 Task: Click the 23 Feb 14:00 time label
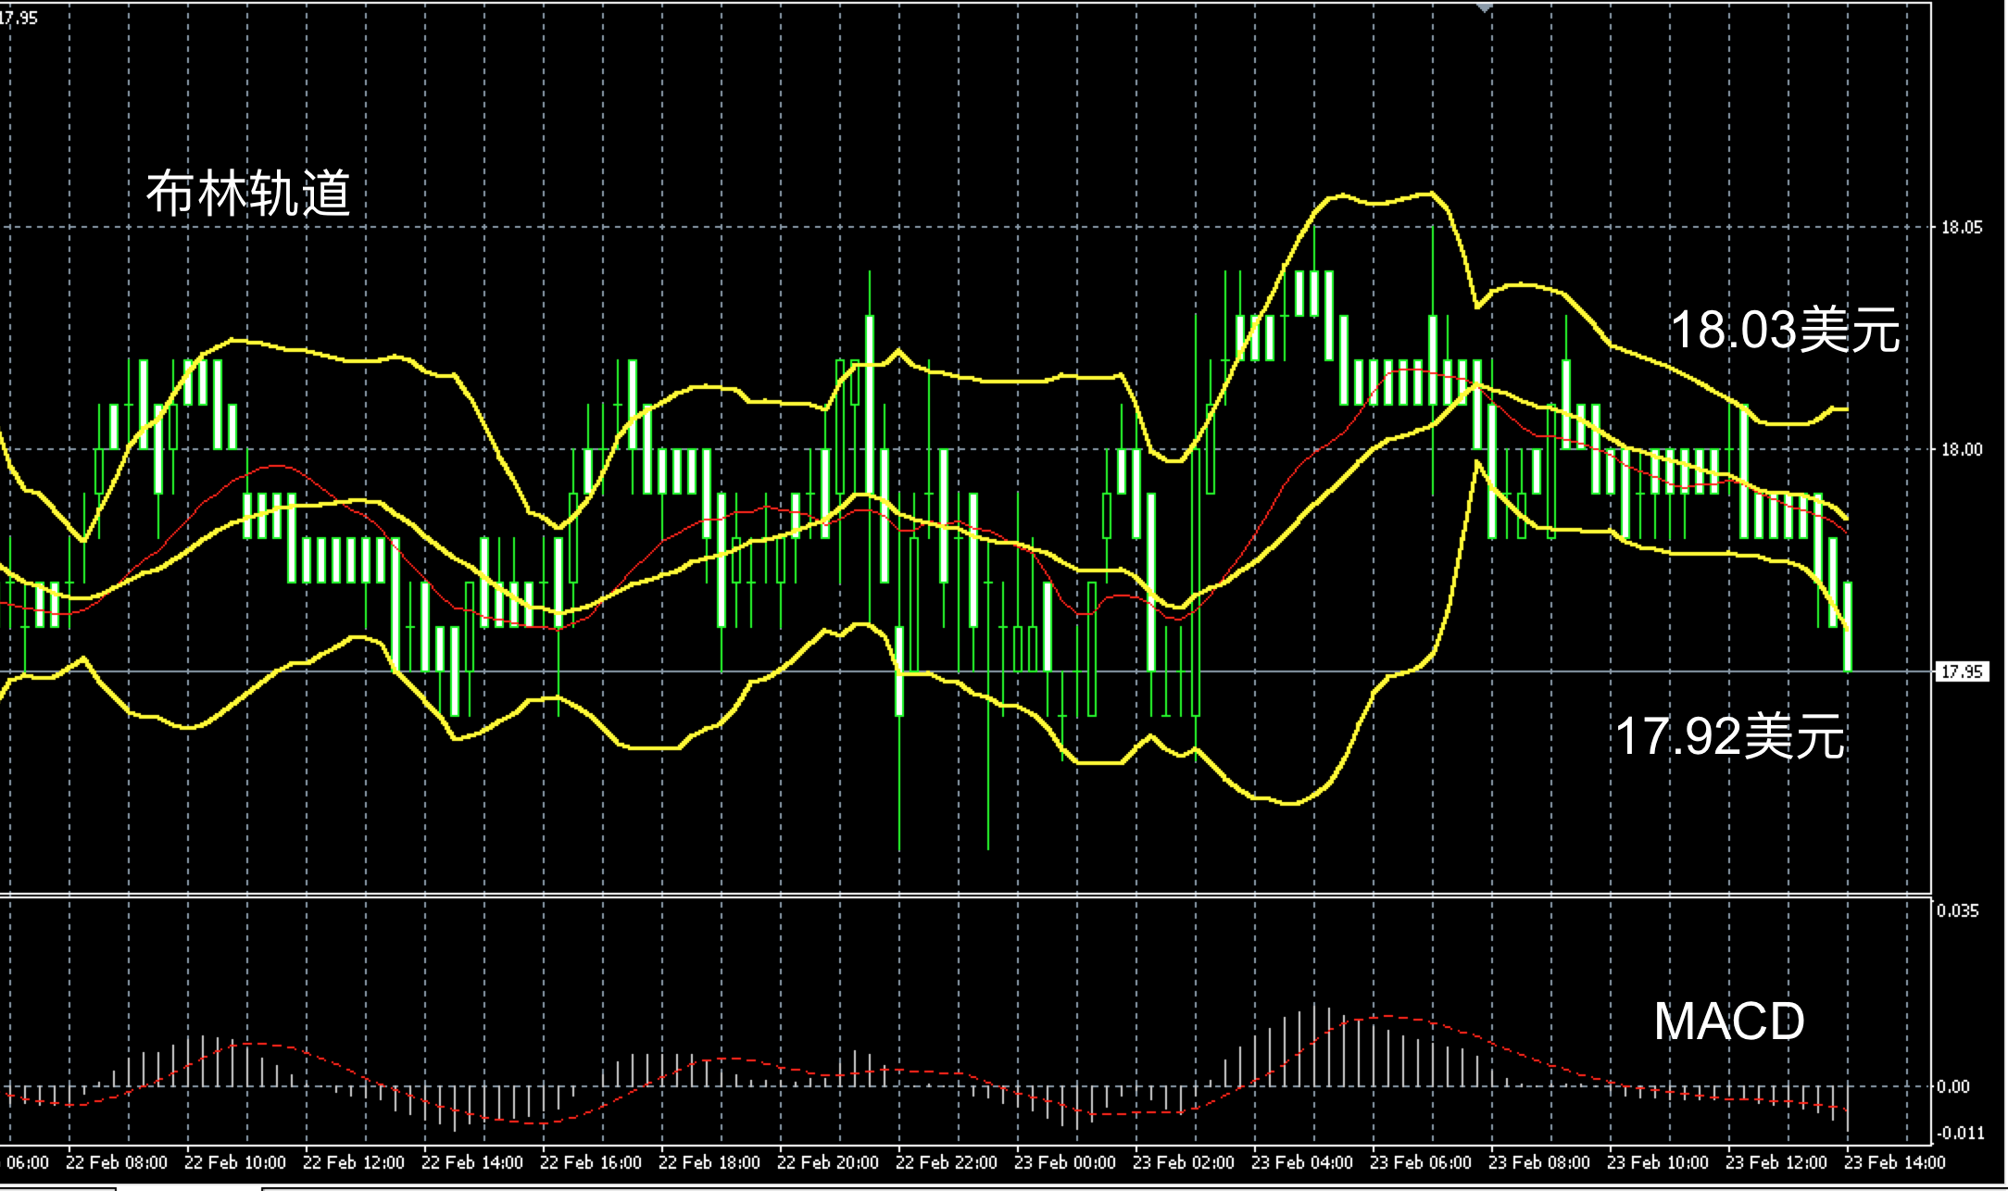click(x=1895, y=1162)
